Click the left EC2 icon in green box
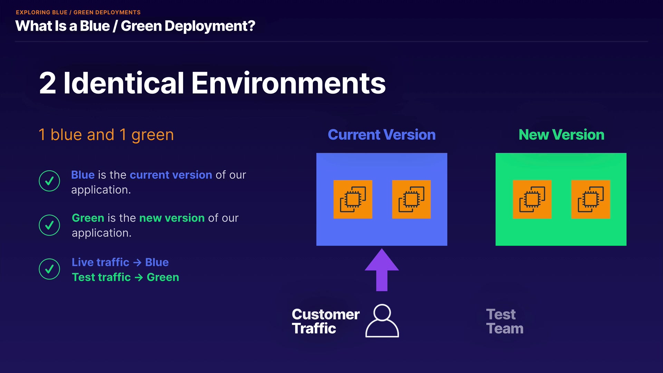Image resolution: width=663 pixels, height=373 pixels. tap(532, 199)
